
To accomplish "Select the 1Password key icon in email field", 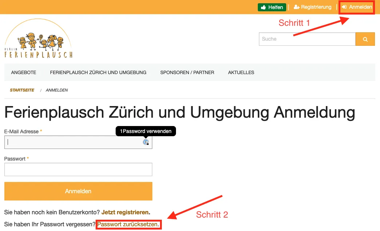I will point(146,142).
